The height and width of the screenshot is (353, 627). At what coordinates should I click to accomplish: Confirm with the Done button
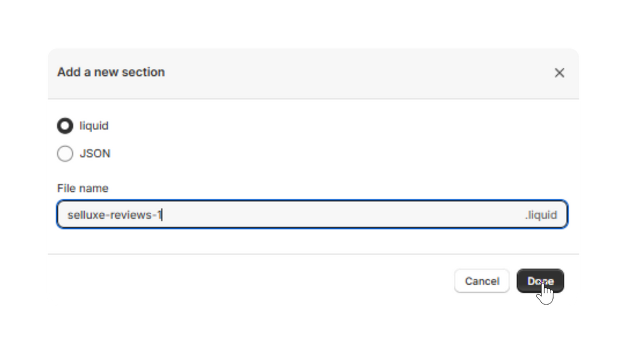pyautogui.click(x=540, y=281)
